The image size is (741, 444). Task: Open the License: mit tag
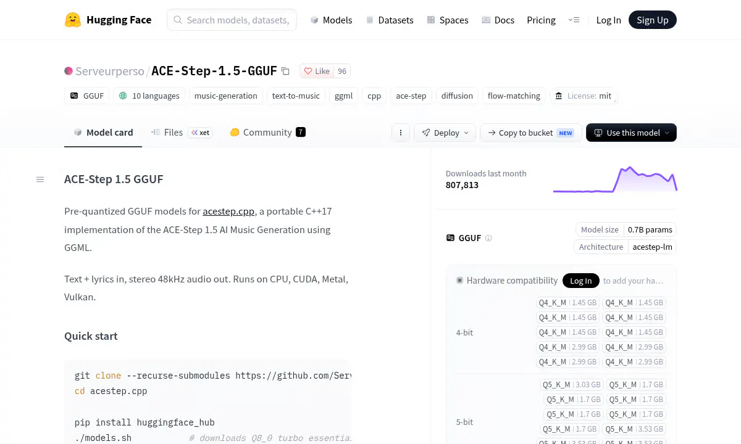(x=584, y=96)
